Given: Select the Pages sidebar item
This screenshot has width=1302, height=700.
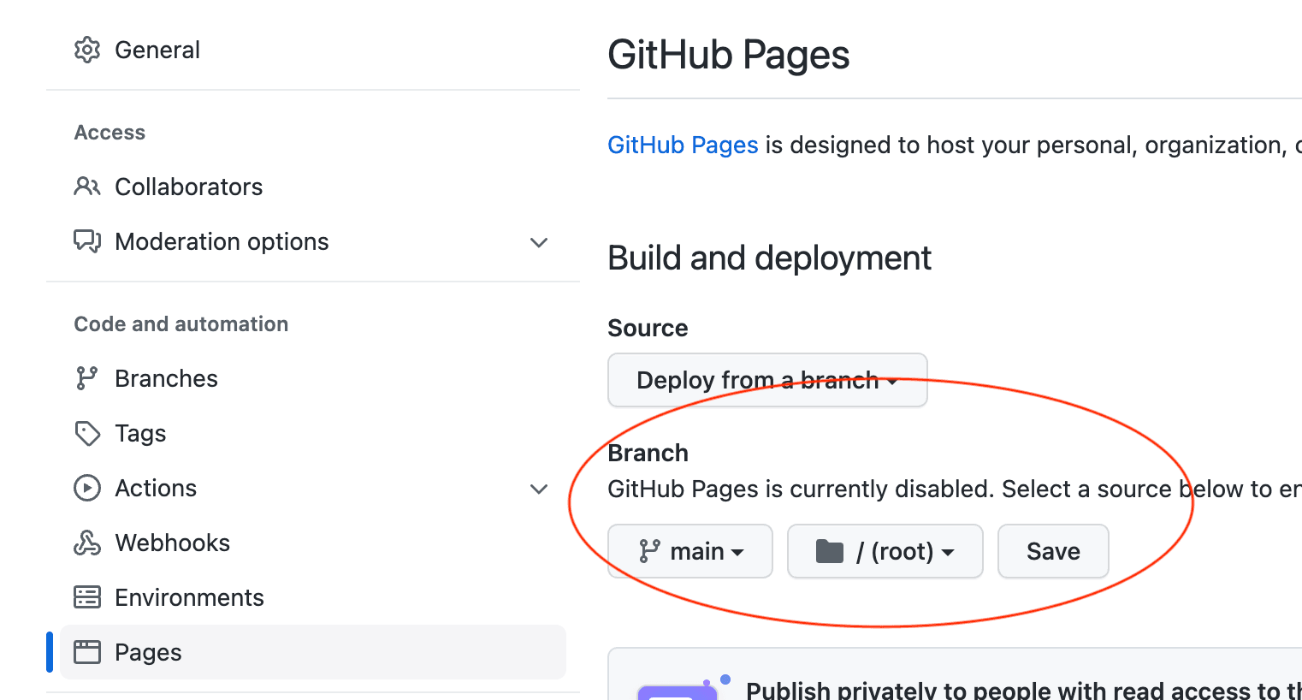Looking at the screenshot, I should click(x=313, y=652).
